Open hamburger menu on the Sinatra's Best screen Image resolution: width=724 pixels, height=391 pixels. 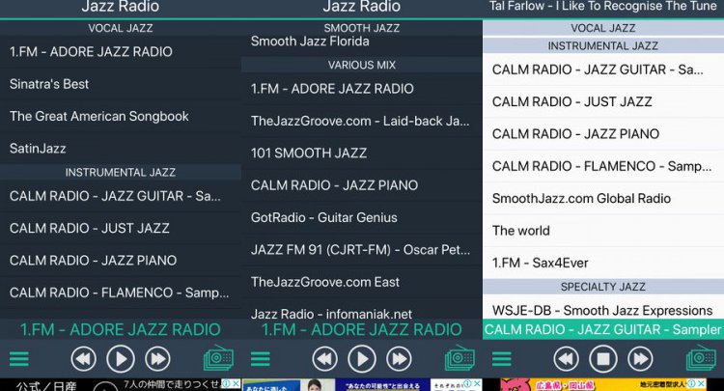click(19, 359)
